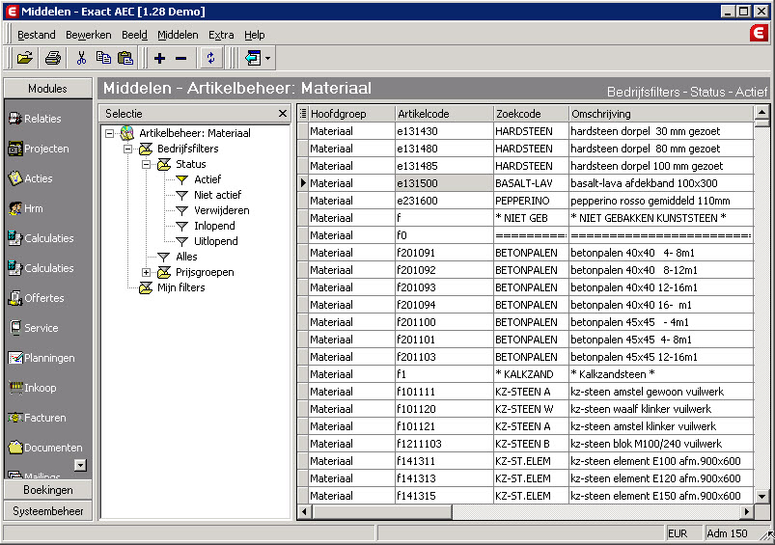The width and height of the screenshot is (775, 545).
Task: Select the row with artikelcode e131430
Action: point(525,131)
